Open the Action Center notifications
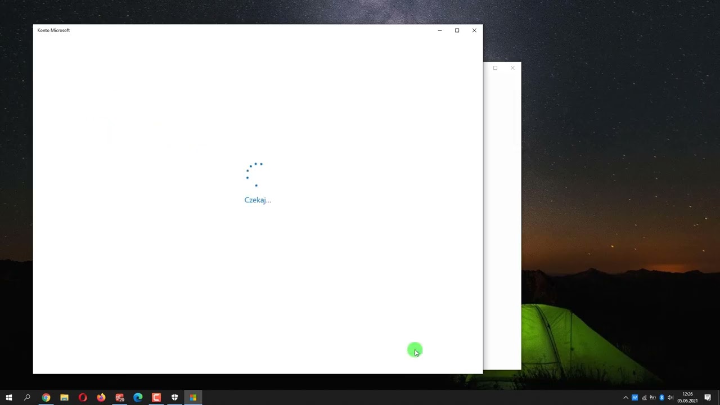Image resolution: width=720 pixels, height=405 pixels. 708,398
